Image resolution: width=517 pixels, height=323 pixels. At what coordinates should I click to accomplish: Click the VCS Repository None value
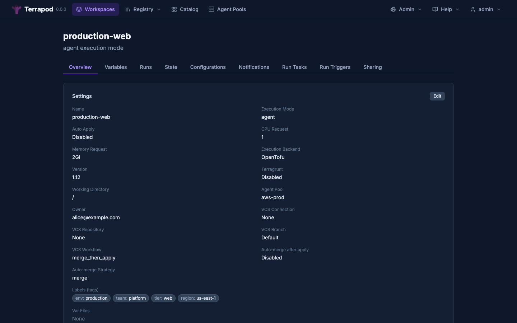click(x=79, y=238)
